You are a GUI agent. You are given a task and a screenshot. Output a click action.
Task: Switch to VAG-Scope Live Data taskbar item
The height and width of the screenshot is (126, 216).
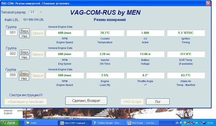[x=142, y=123]
